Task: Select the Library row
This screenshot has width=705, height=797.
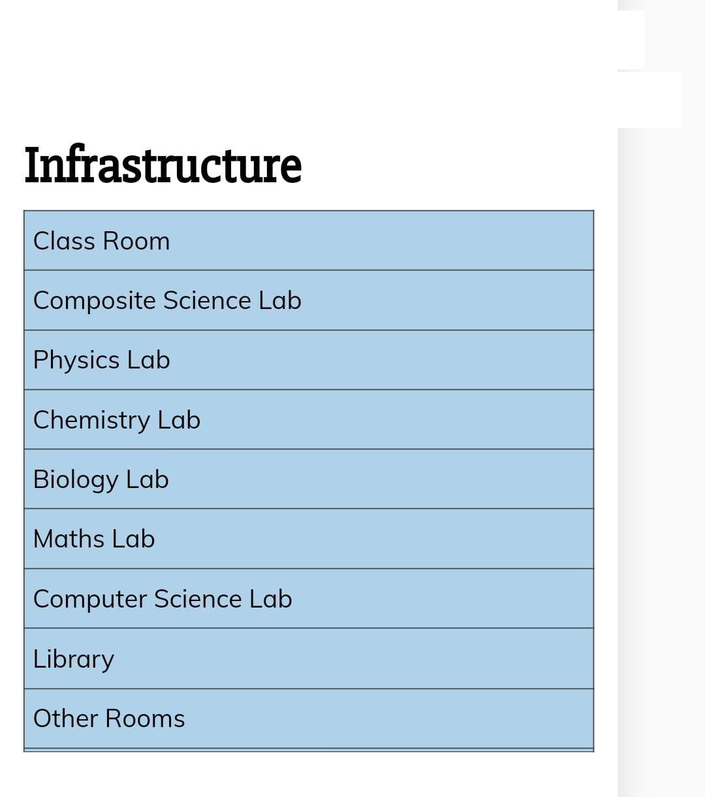Action: coord(309,659)
